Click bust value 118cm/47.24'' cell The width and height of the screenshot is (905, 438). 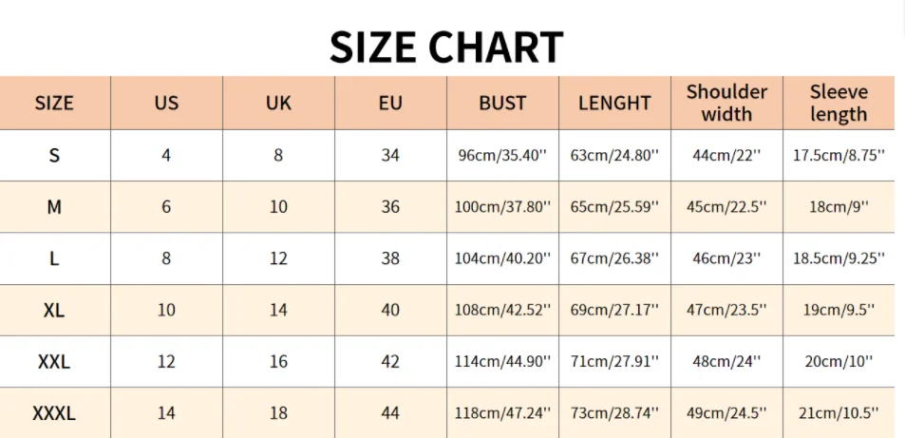(502, 413)
